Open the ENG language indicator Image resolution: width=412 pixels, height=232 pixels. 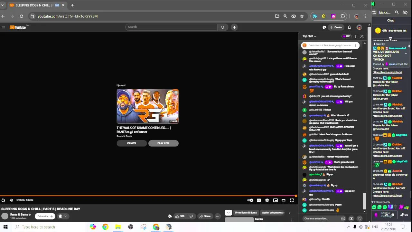(x=375, y=227)
